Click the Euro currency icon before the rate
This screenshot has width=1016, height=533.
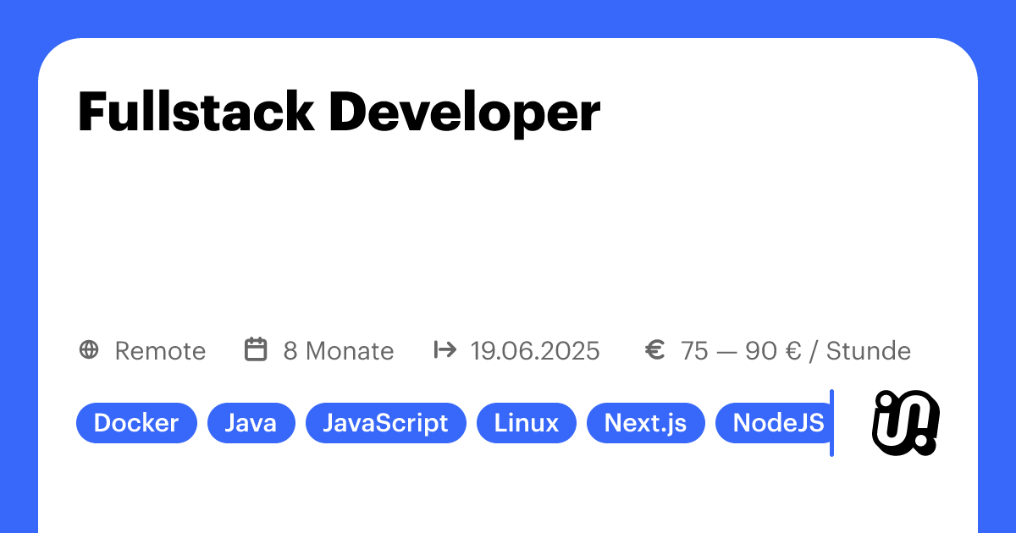click(654, 349)
